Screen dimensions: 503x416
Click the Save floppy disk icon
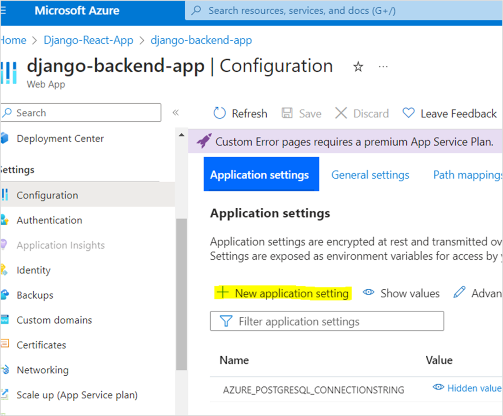click(x=287, y=113)
